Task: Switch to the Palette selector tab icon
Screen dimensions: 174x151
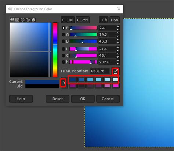Action: coord(33,20)
